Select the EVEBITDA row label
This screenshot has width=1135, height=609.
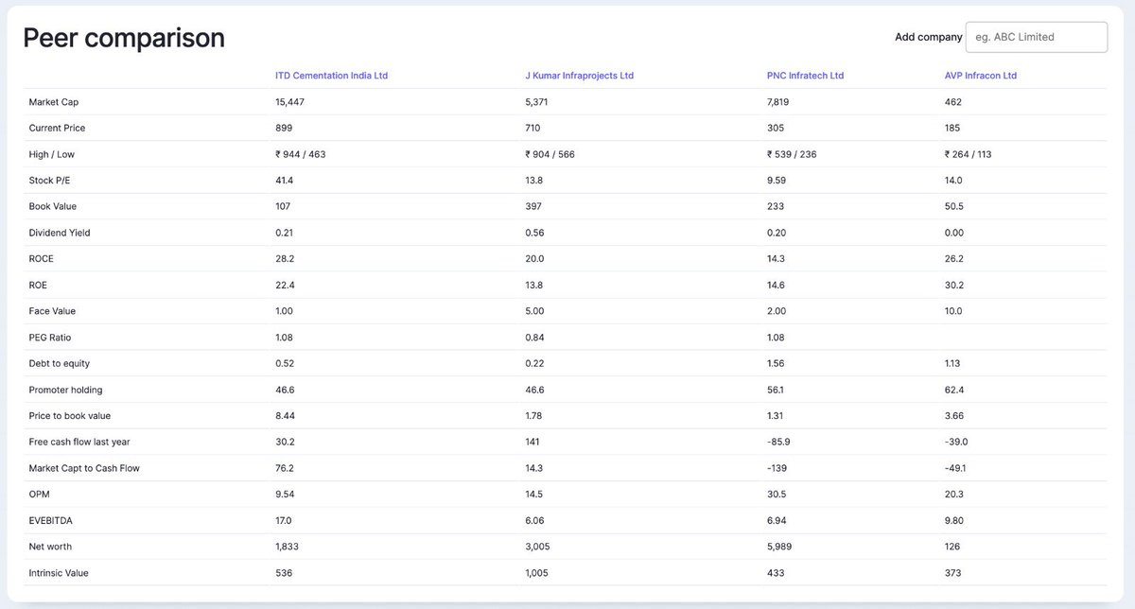(50, 520)
